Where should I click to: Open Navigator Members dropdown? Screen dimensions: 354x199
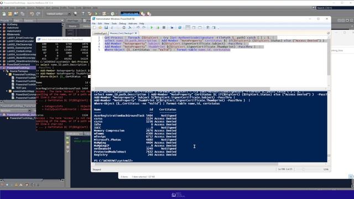tap(15, 111)
